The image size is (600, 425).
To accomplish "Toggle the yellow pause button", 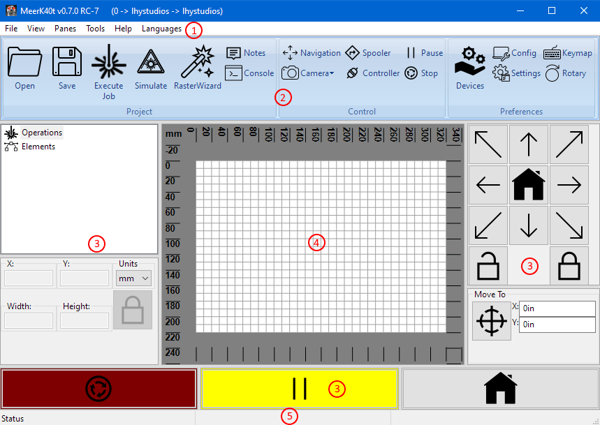I will (x=299, y=389).
